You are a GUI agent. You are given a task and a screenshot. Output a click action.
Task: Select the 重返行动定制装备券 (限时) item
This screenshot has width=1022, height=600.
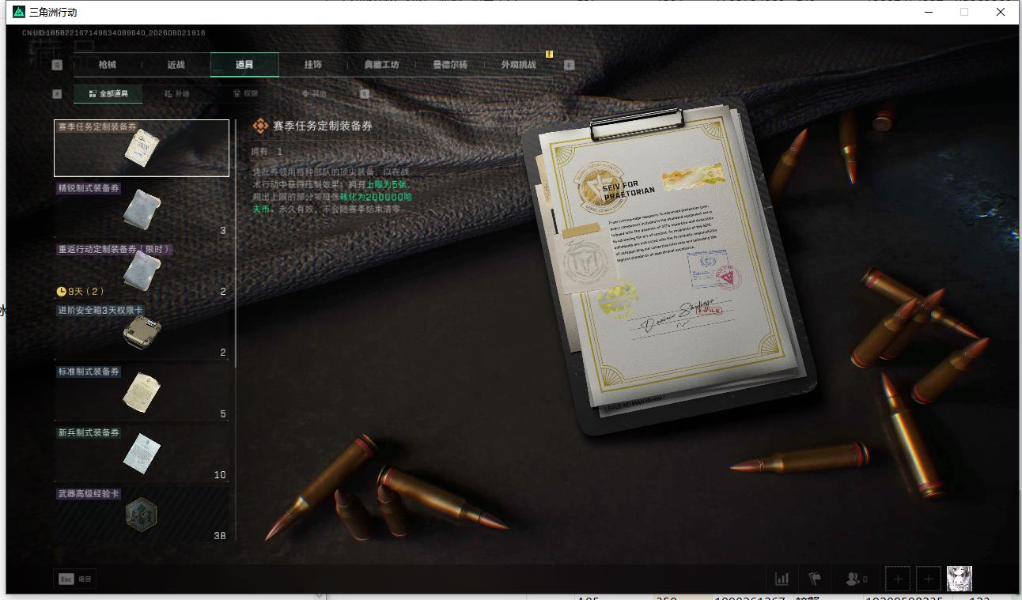click(142, 270)
